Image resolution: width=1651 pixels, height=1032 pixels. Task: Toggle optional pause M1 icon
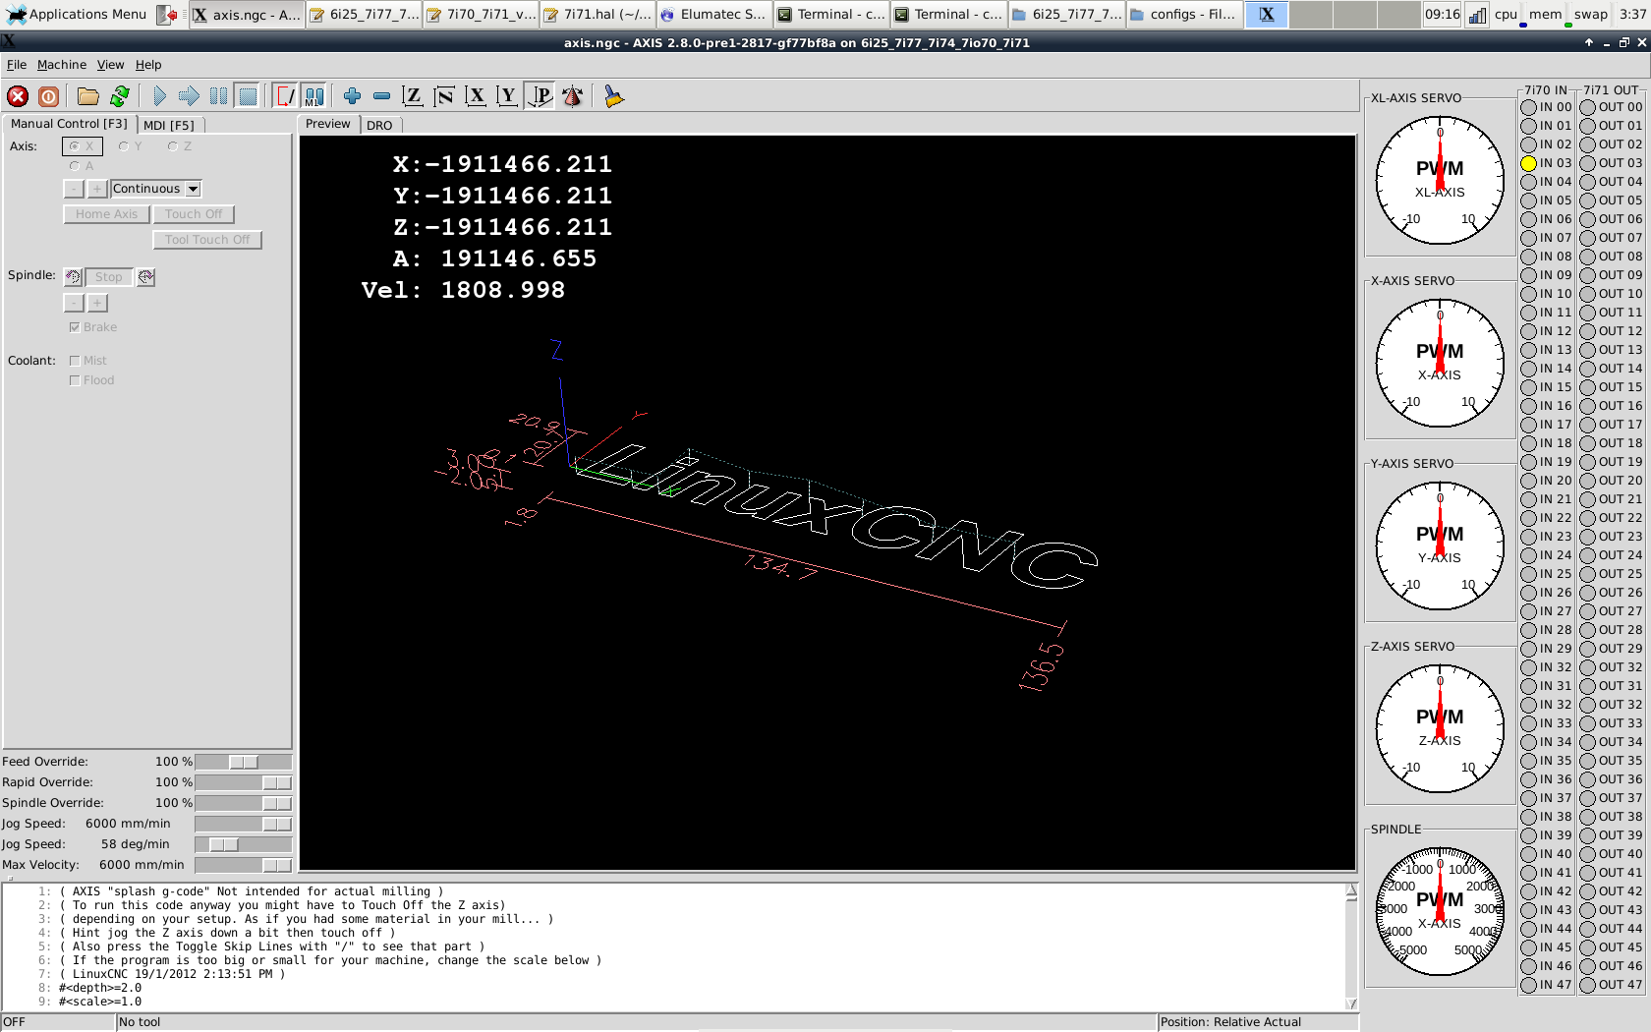313,96
